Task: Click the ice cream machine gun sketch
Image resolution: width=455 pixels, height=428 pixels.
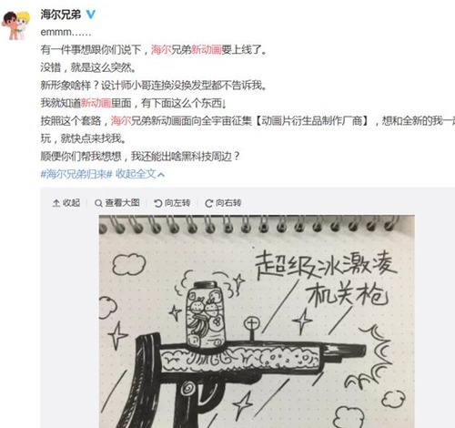Action: (257, 321)
